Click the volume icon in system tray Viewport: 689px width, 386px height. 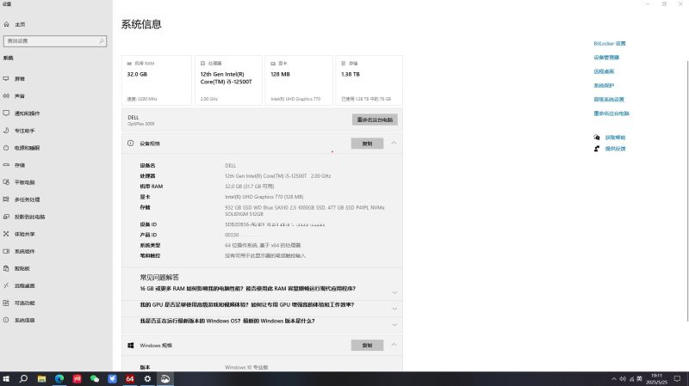click(623, 378)
